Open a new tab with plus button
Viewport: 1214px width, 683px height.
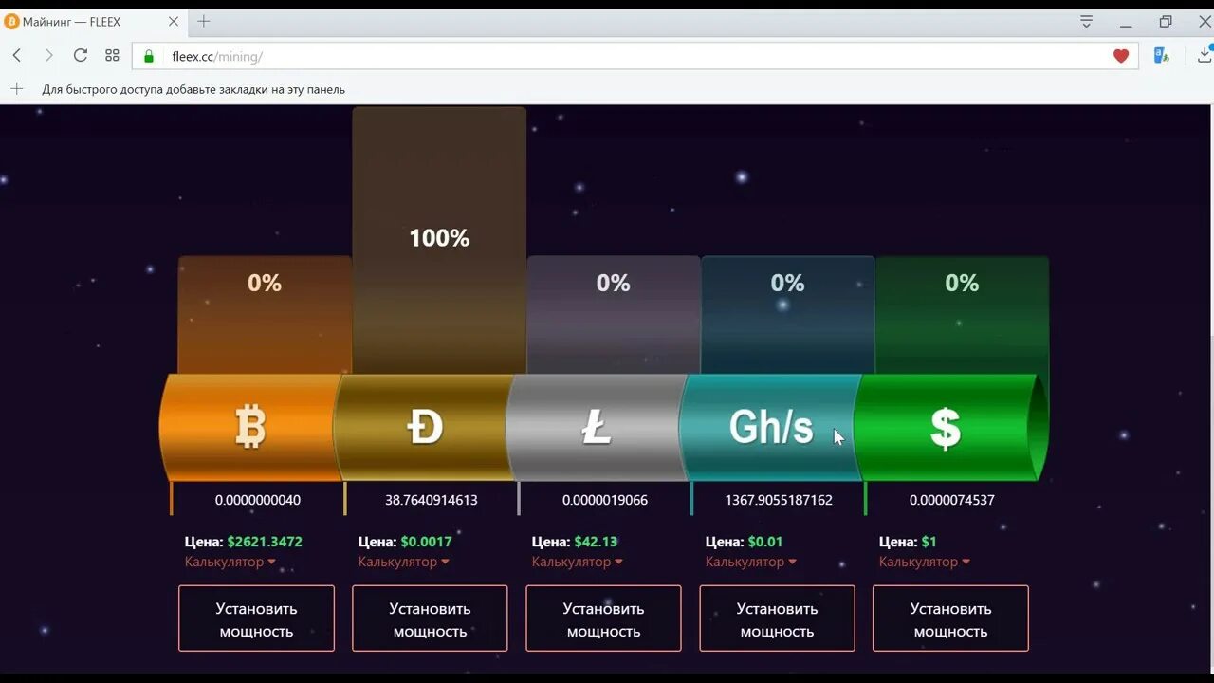click(203, 22)
